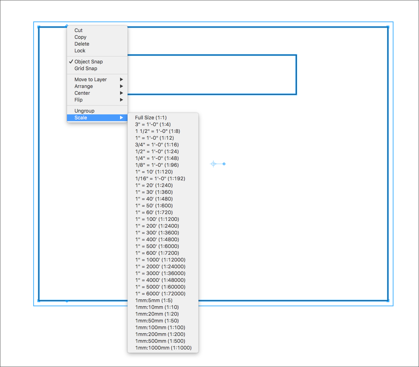
Task: Click the diamond handle atop the selection
Action: (67, 26)
